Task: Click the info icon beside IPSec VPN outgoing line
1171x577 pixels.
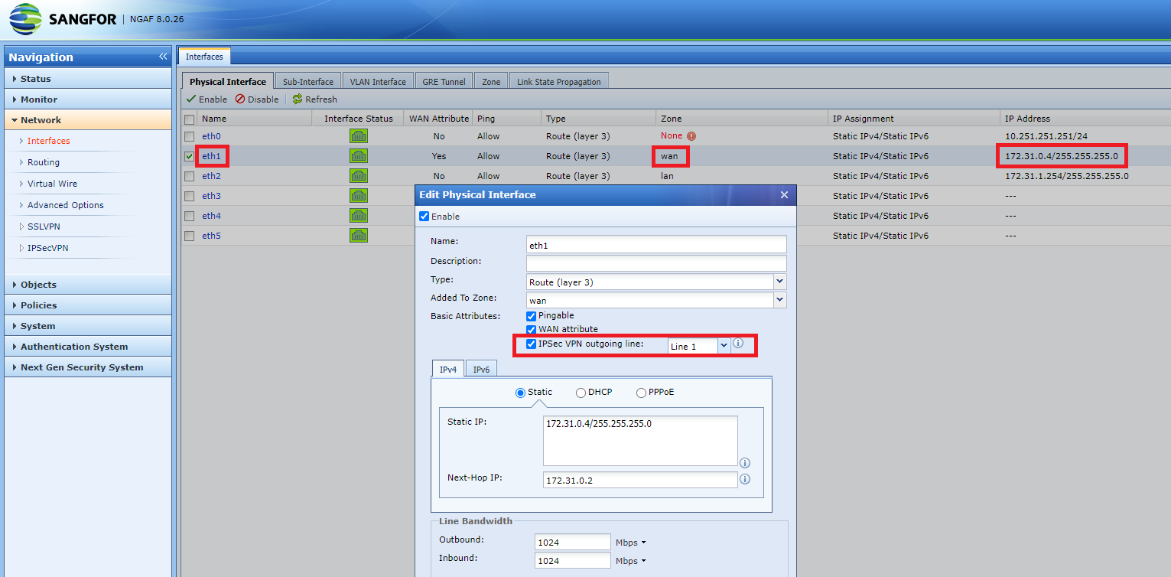Action: tap(739, 344)
